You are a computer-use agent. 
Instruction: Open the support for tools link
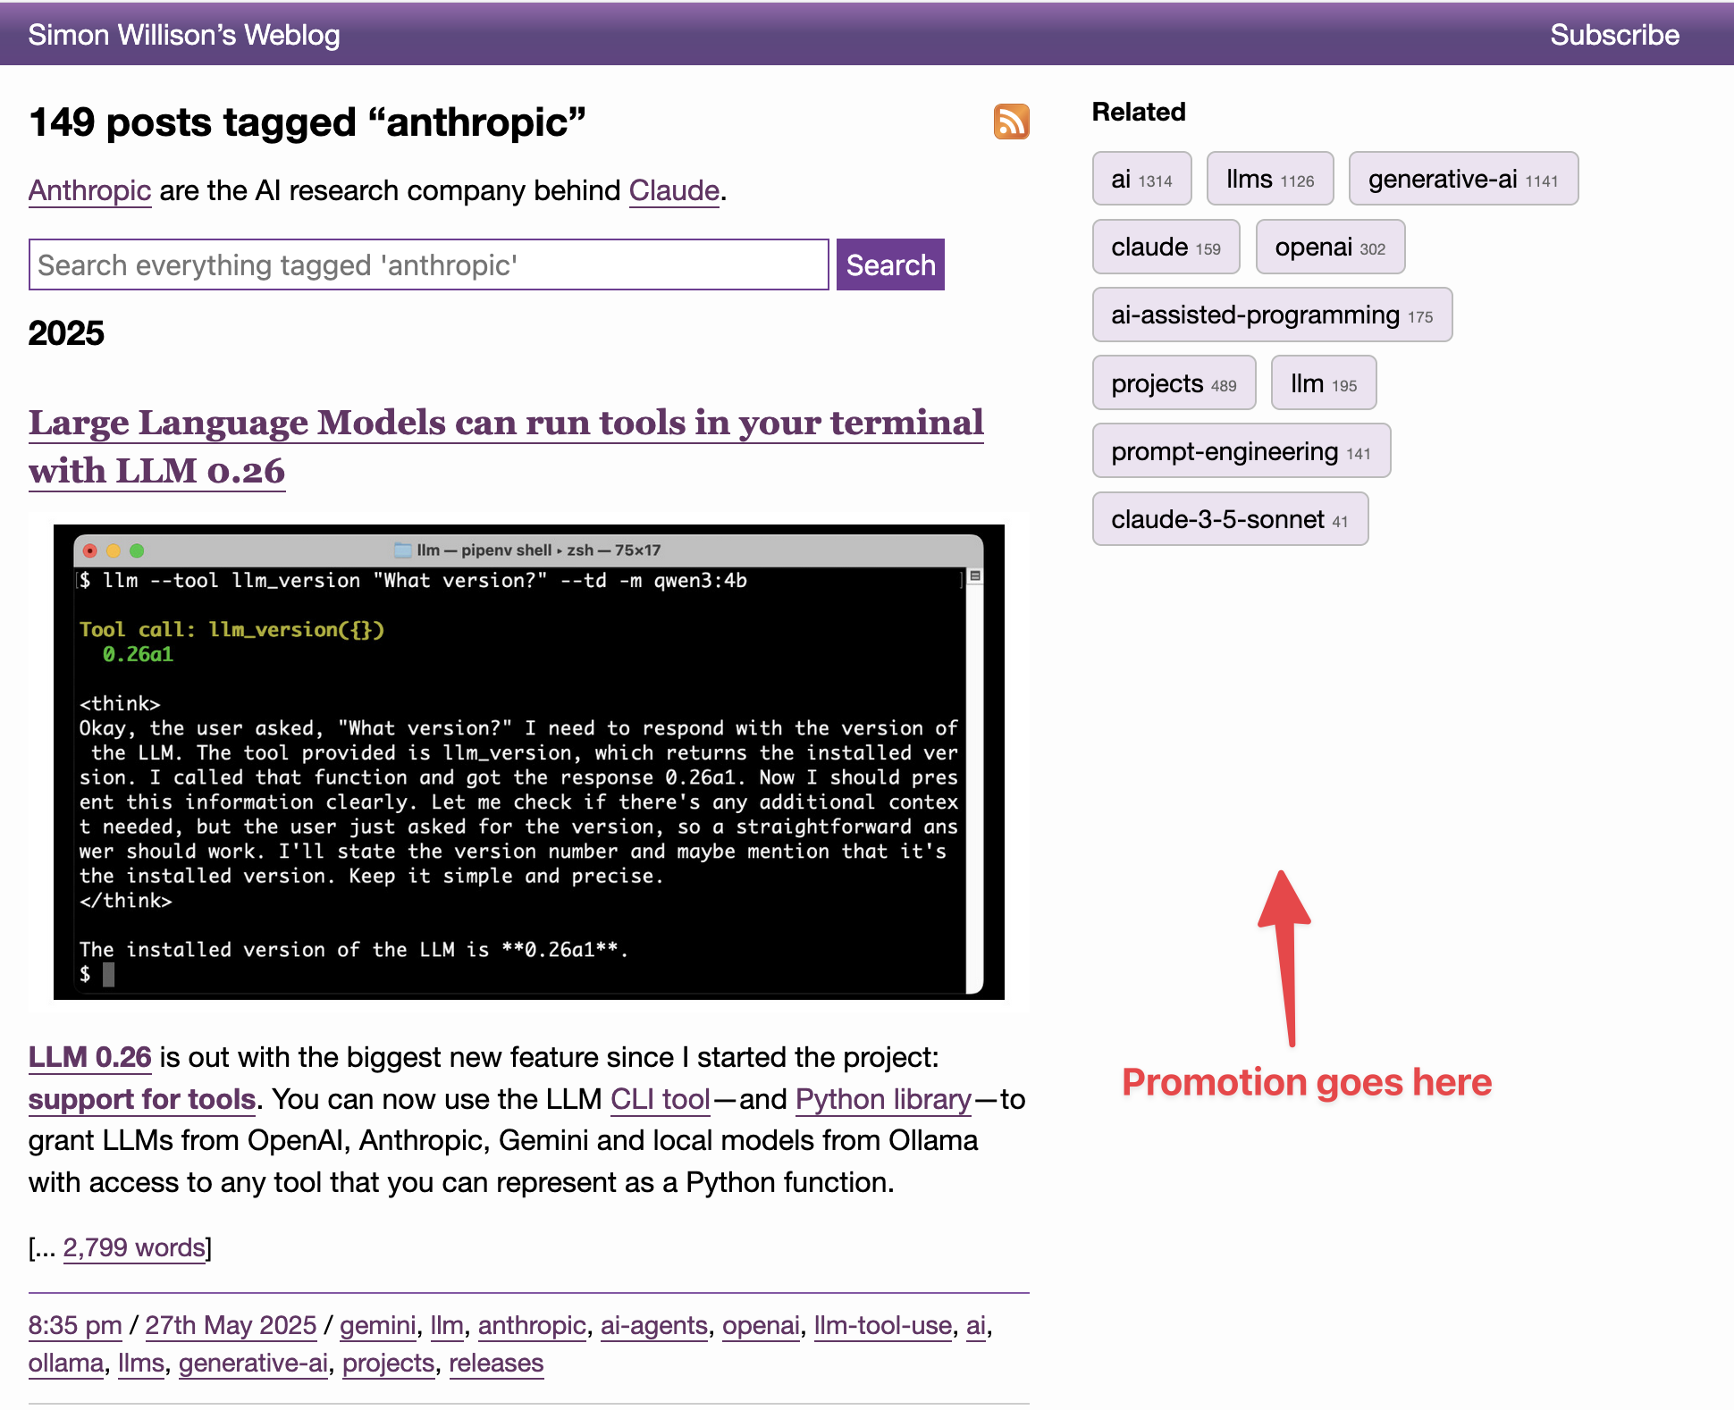tap(142, 1099)
